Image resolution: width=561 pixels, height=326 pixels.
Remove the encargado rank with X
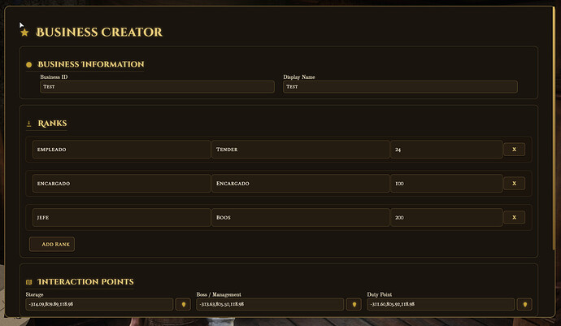click(x=514, y=184)
